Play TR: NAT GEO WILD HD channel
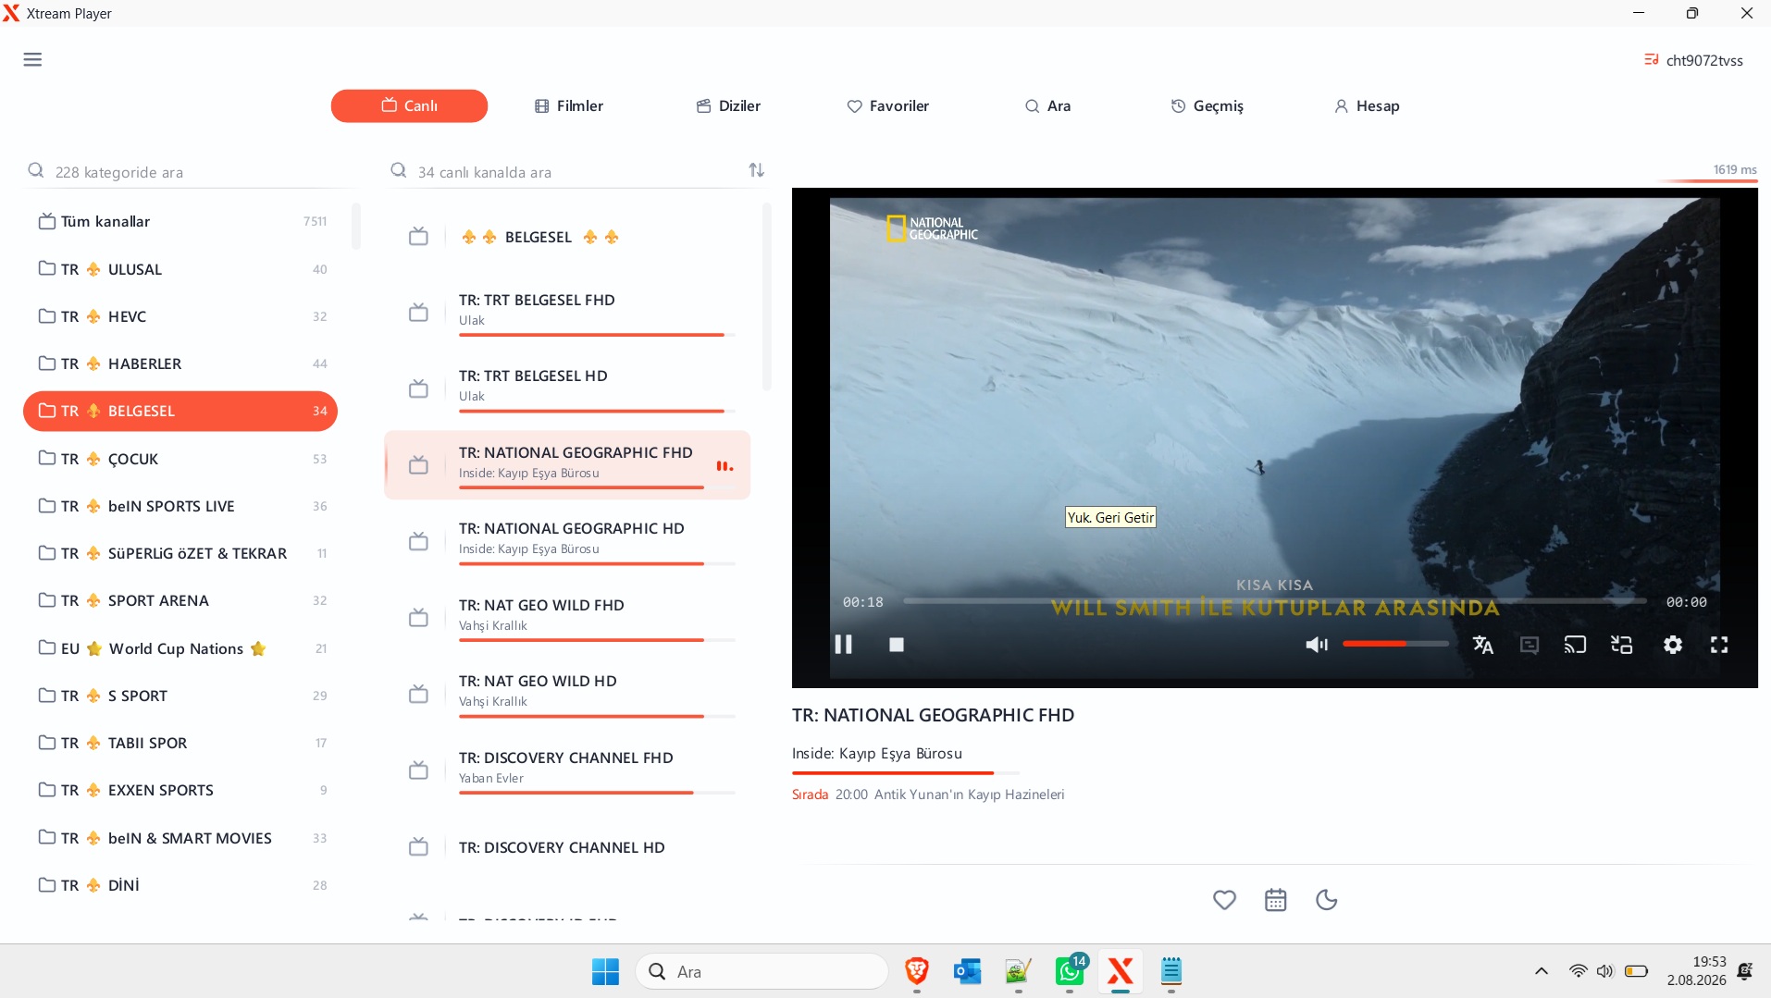Viewport: 1771px width, 998px height. (x=567, y=694)
